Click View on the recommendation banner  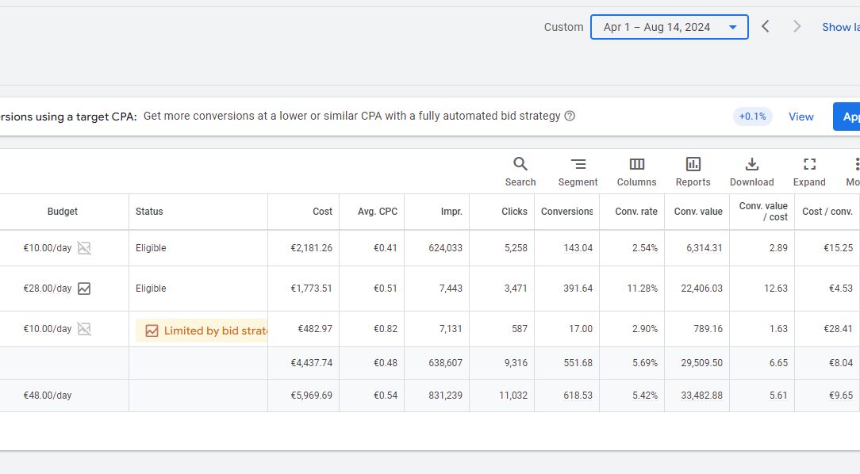[x=800, y=117]
